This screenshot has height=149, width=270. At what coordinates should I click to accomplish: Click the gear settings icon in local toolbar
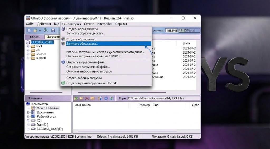click(x=106, y=98)
